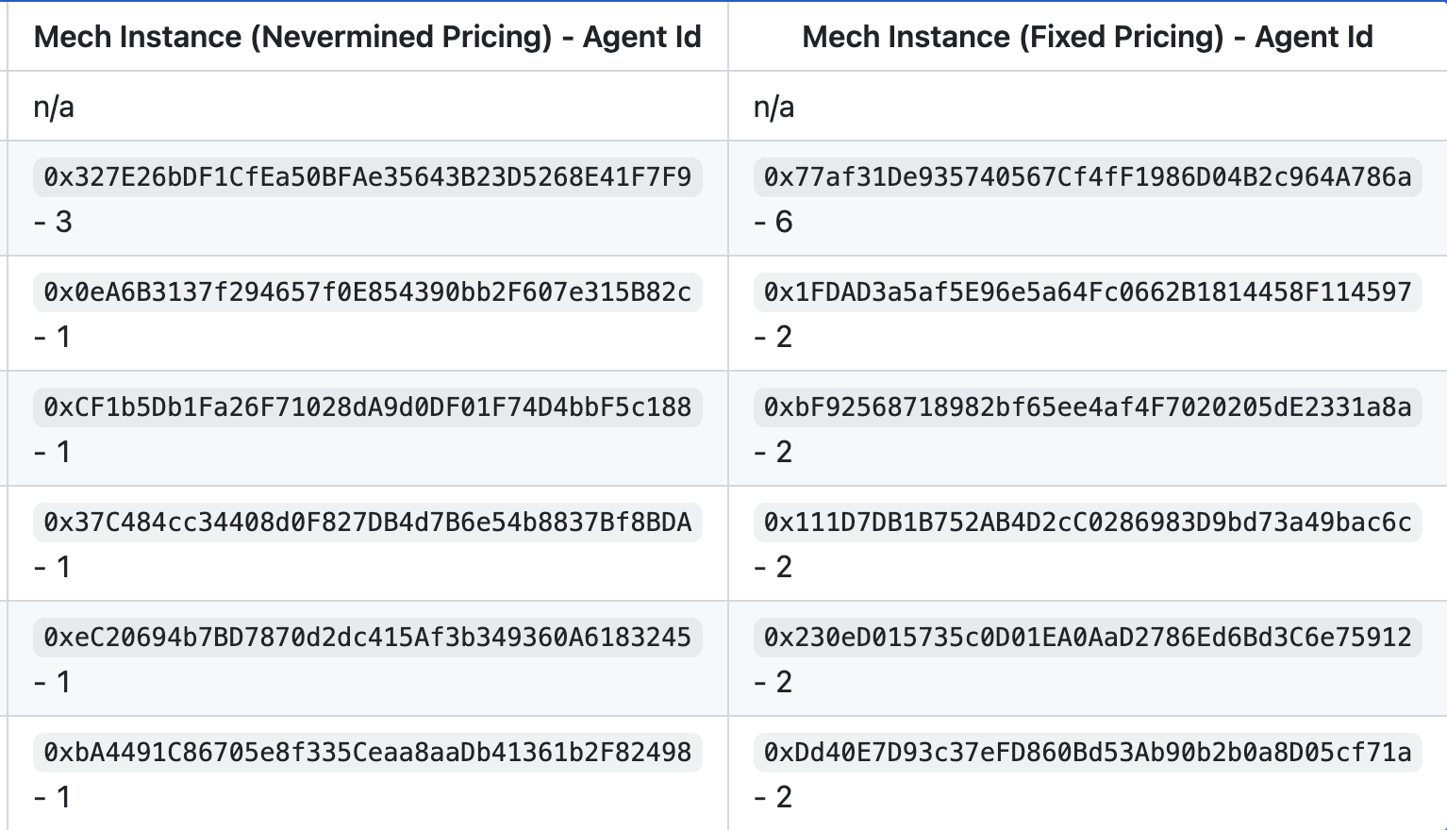Click the n/a cell under Nevermined Pricing
This screenshot has height=830, width=1447.
(x=54, y=107)
